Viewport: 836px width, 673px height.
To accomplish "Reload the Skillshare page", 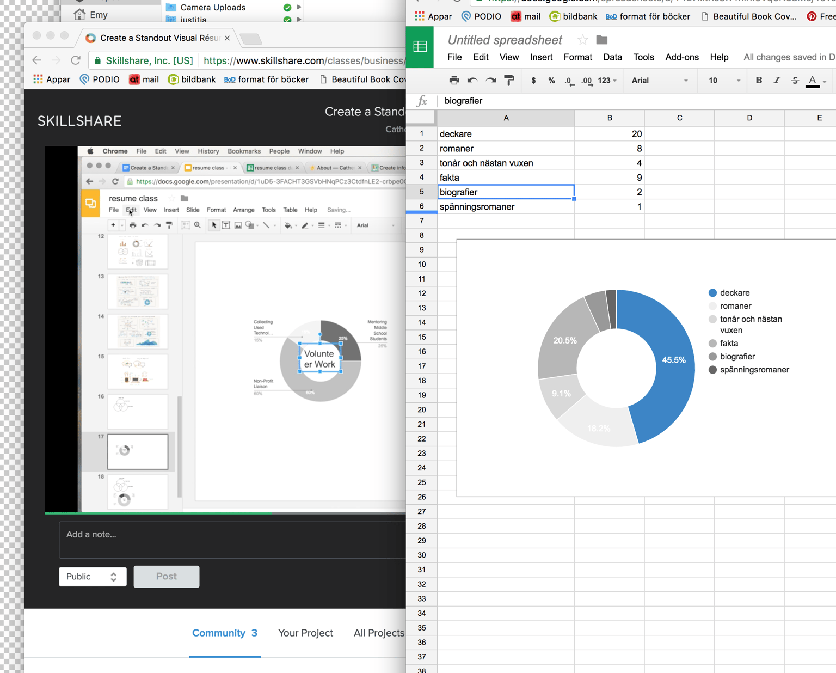I will 76,60.
